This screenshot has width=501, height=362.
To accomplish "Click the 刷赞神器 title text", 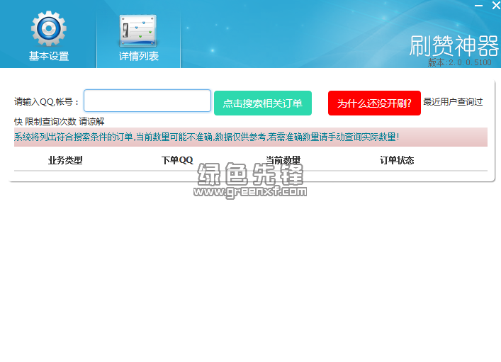I will coord(454,45).
